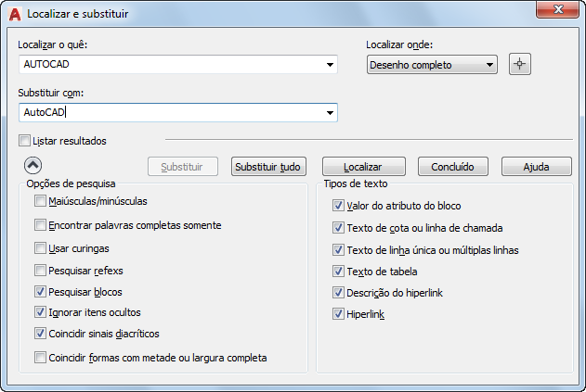Enable the Listar resultados checkbox

24,141
